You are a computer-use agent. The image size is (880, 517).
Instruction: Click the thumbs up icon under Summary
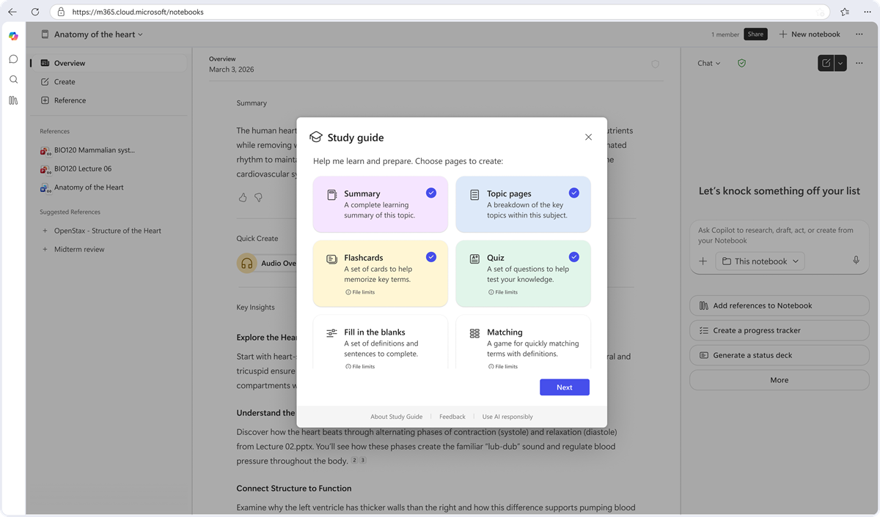[243, 198]
